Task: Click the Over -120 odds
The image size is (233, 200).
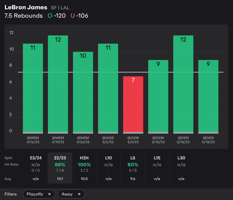Action: point(57,16)
